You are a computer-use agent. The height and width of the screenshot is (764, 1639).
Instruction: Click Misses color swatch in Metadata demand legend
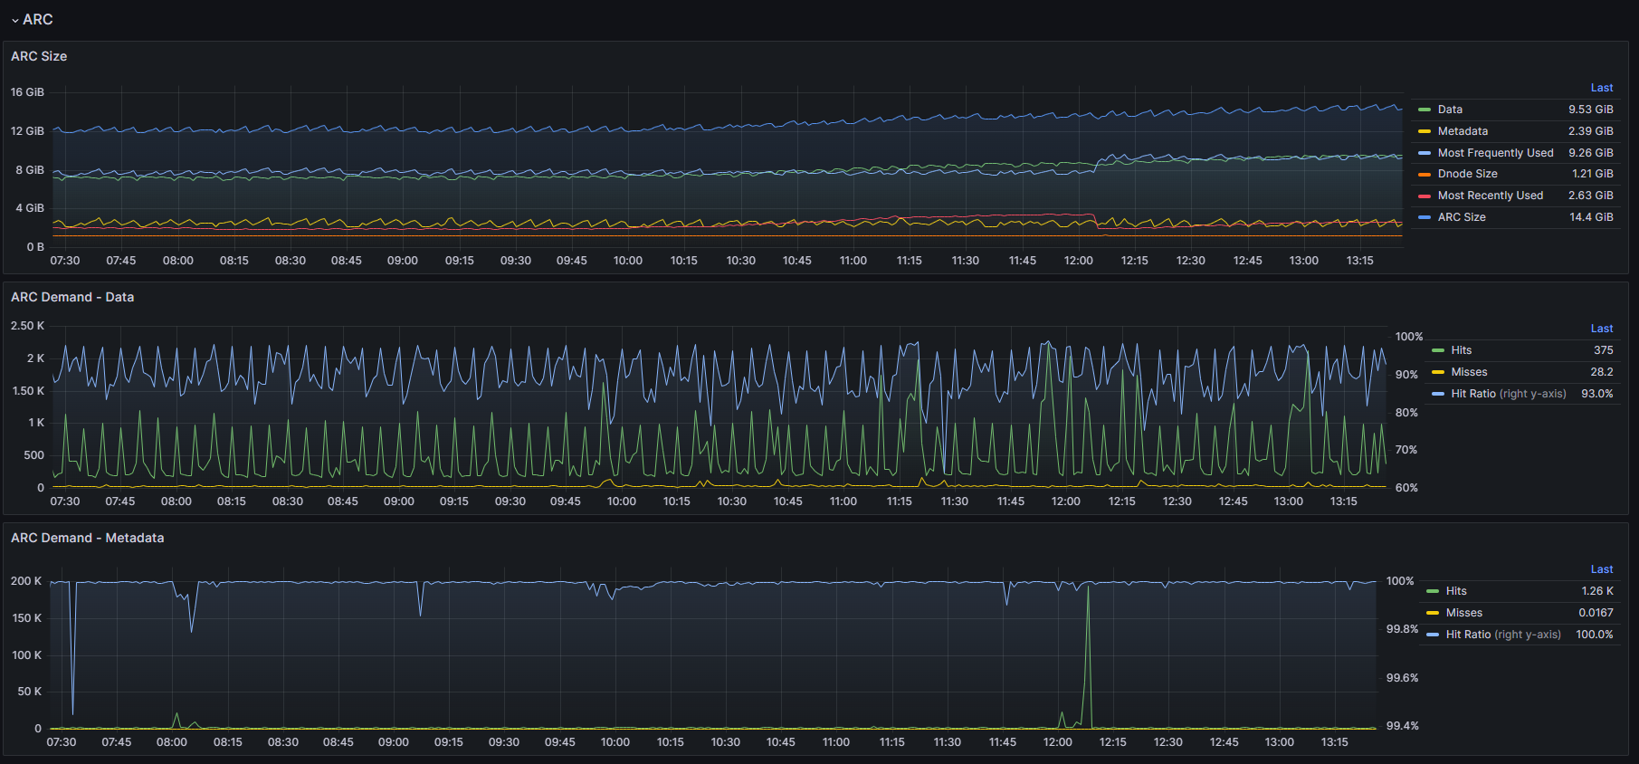[x=1433, y=613]
